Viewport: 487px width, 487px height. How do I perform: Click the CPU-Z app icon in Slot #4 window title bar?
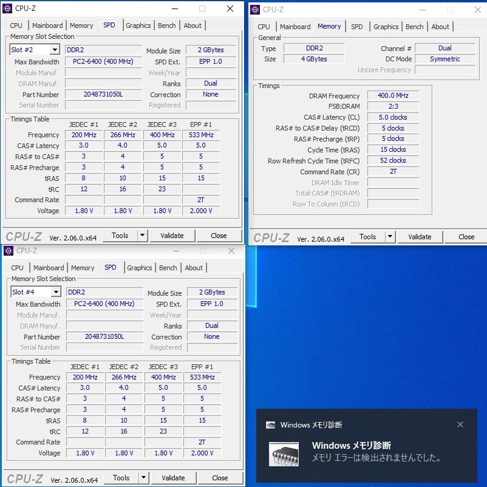tap(8, 251)
